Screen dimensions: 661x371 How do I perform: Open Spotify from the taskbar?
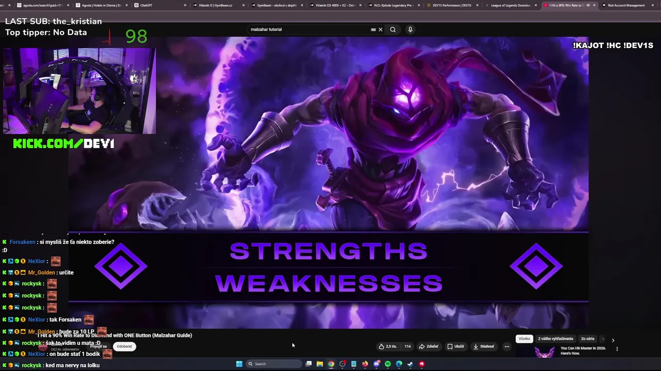click(x=388, y=364)
